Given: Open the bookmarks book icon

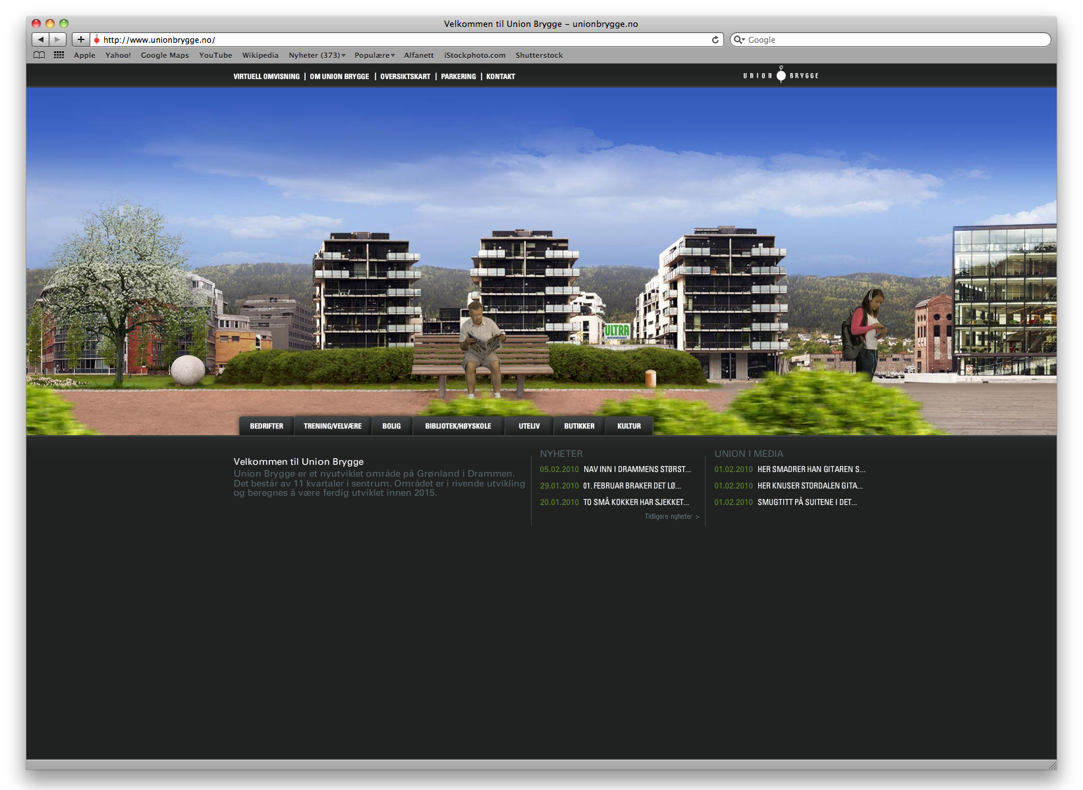Looking at the screenshot, I should click(40, 55).
